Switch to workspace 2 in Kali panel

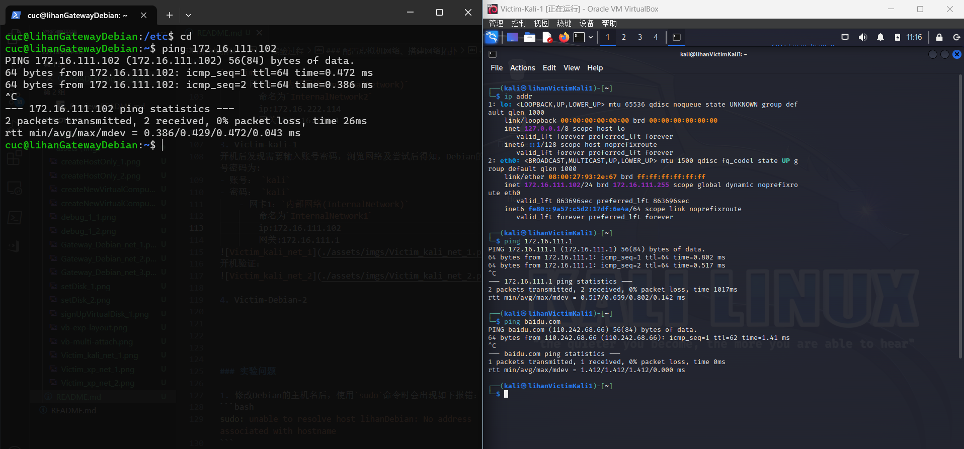(624, 37)
